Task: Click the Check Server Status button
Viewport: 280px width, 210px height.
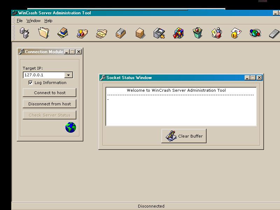Action: (50, 115)
